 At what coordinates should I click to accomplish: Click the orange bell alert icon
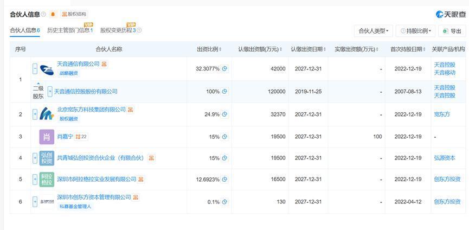(x=53, y=14)
